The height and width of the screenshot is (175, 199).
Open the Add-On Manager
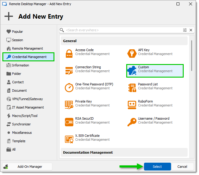coord(27,167)
